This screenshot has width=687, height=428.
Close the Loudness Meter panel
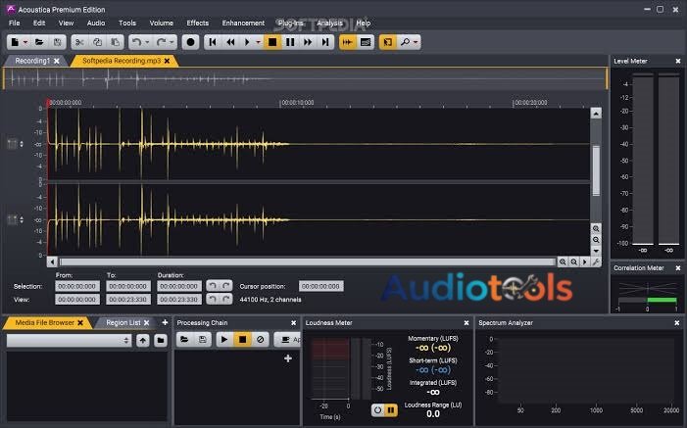pos(466,323)
